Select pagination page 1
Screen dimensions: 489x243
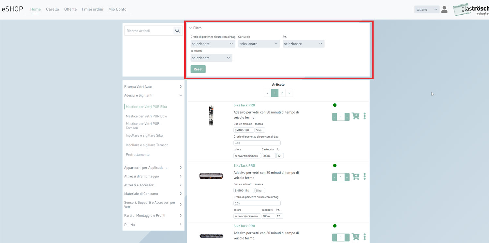[275, 93]
